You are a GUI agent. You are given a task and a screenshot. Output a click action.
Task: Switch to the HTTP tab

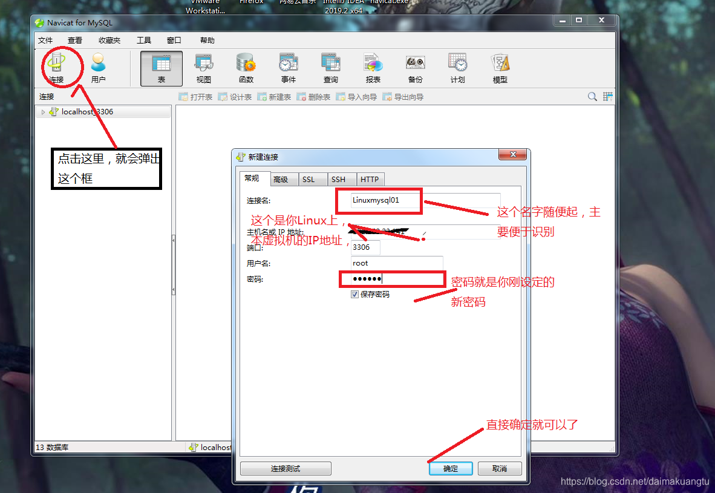coord(370,179)
